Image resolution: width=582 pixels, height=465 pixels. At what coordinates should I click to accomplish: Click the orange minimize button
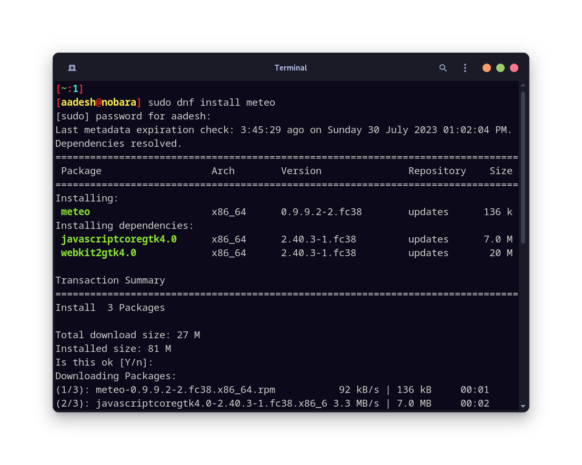pyautogui.click(x=486, y=68)
